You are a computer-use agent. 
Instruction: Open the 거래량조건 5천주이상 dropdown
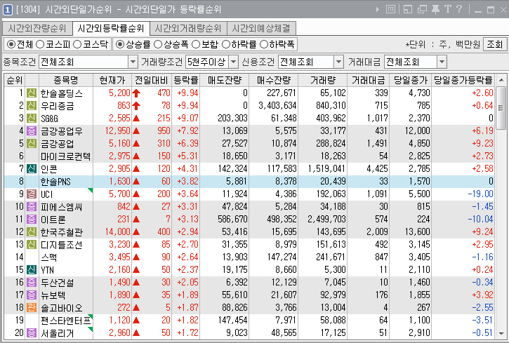click(x=233, y=62)
